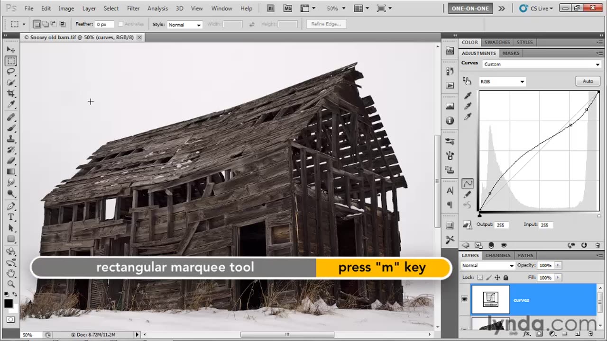607x341 pixels.
Task: Open the Histogram panel icon
Action: pos(450,106)
